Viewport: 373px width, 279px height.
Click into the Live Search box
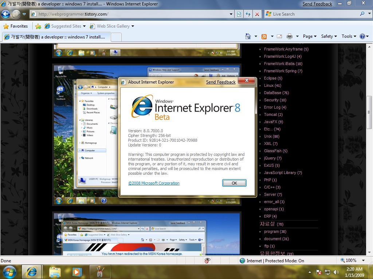(x=315, y=14)
